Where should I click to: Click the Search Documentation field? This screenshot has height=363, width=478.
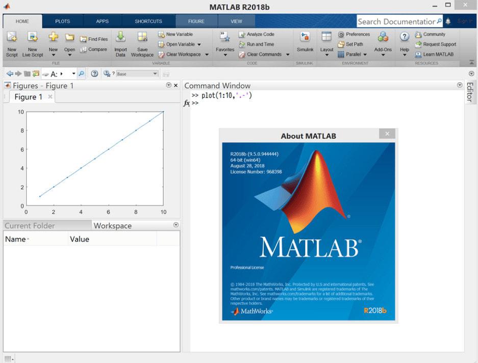point(398,21)
